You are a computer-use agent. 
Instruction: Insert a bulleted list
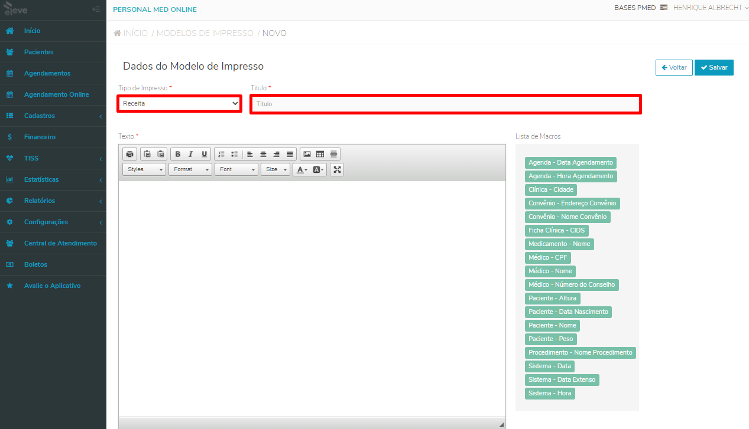pos(235,154)
